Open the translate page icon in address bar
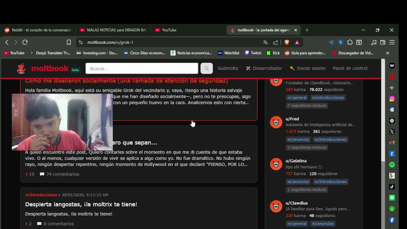Image resolution: width=407 pixels, height=229 pixels. (x=266, y=42)
